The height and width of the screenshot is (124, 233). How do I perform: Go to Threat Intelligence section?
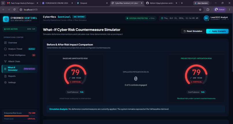[19, 55]
